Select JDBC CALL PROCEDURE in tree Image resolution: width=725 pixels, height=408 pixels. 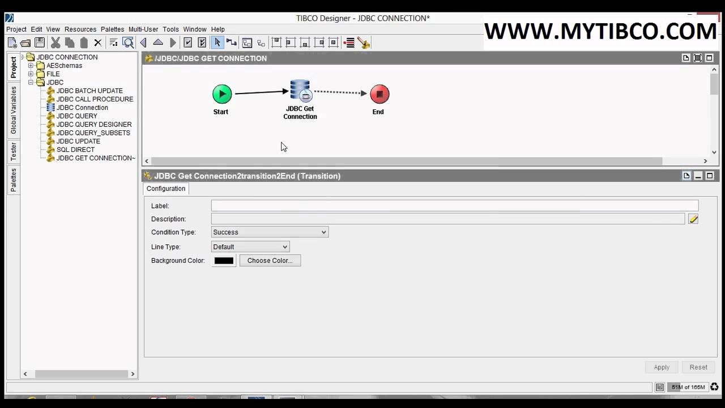click(x=95, y=99)
